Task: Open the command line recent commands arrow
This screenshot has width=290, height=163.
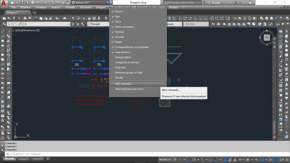Action: click(x=10, y=154)
